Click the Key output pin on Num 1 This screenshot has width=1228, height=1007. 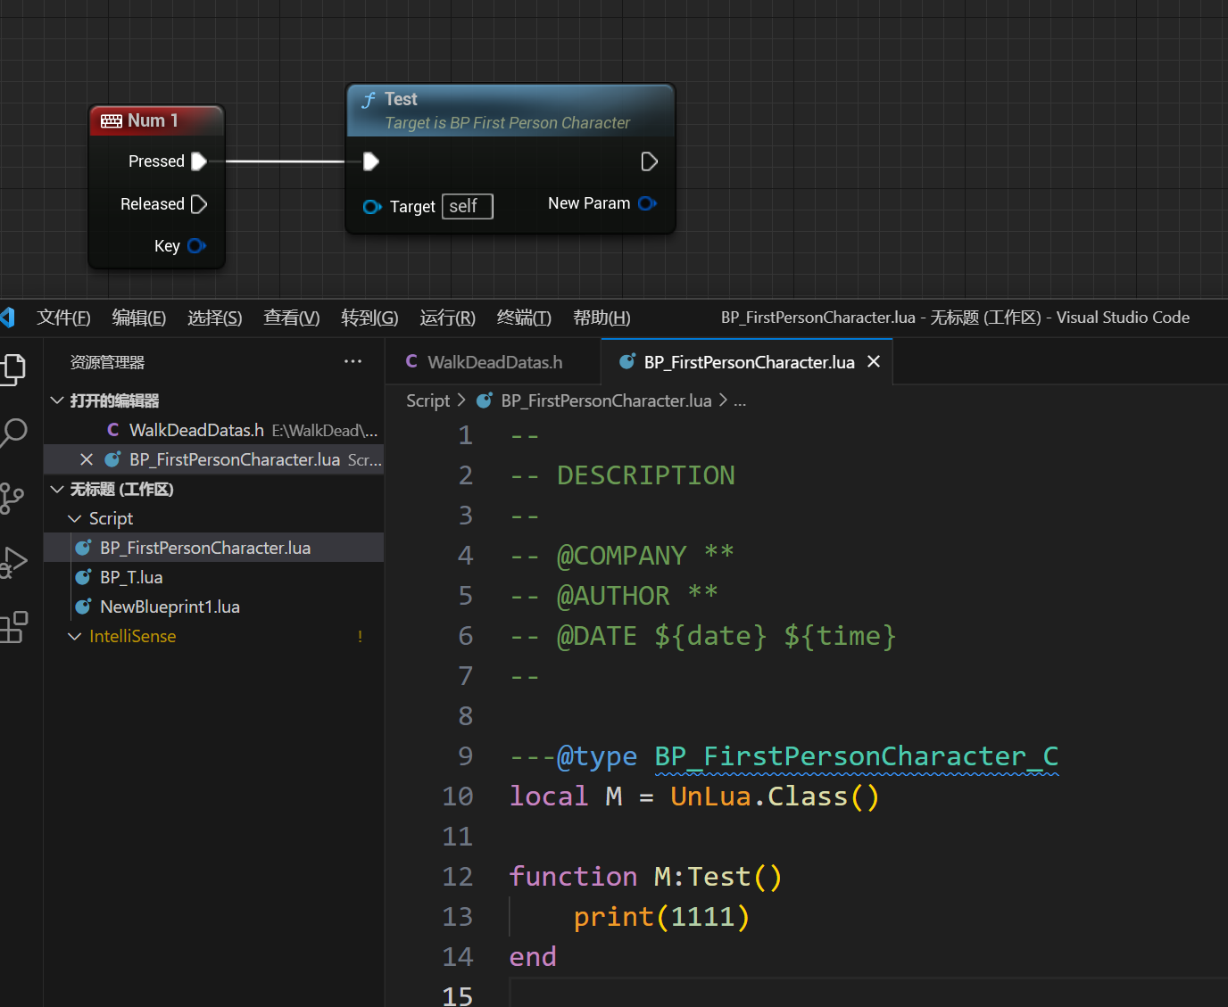[197, 245]
